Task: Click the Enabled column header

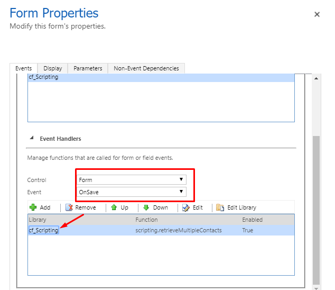Action: pyautogui.click(x=252, y=220)
